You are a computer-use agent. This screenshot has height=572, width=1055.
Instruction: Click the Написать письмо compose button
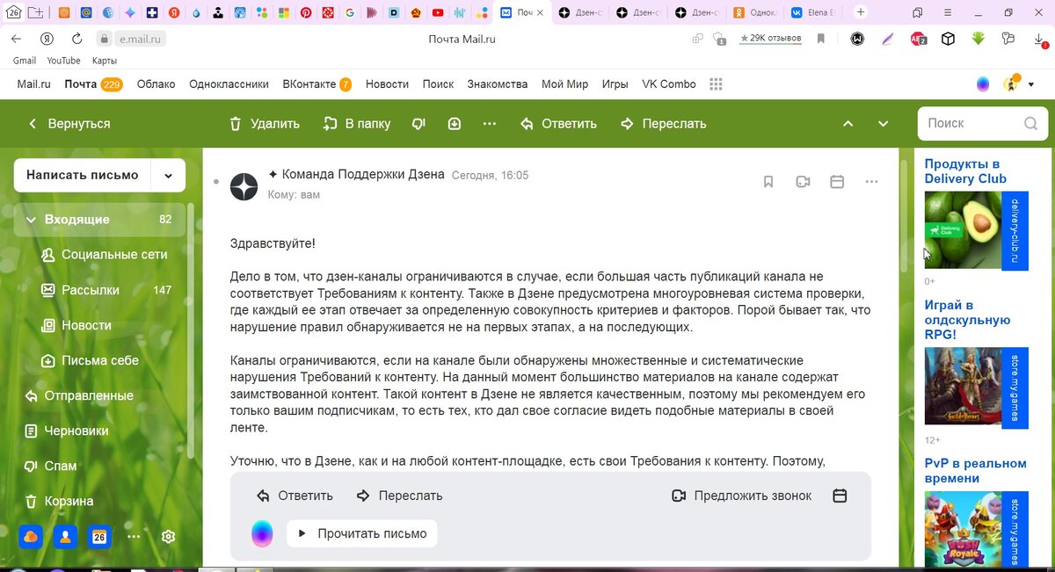82,175
